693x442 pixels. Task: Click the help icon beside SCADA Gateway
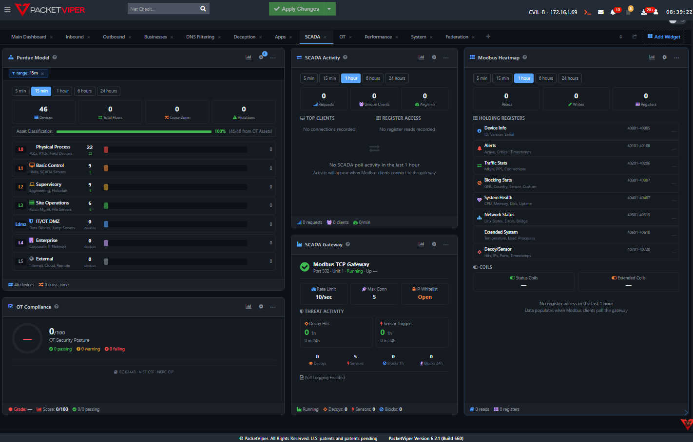pos(347,244)
